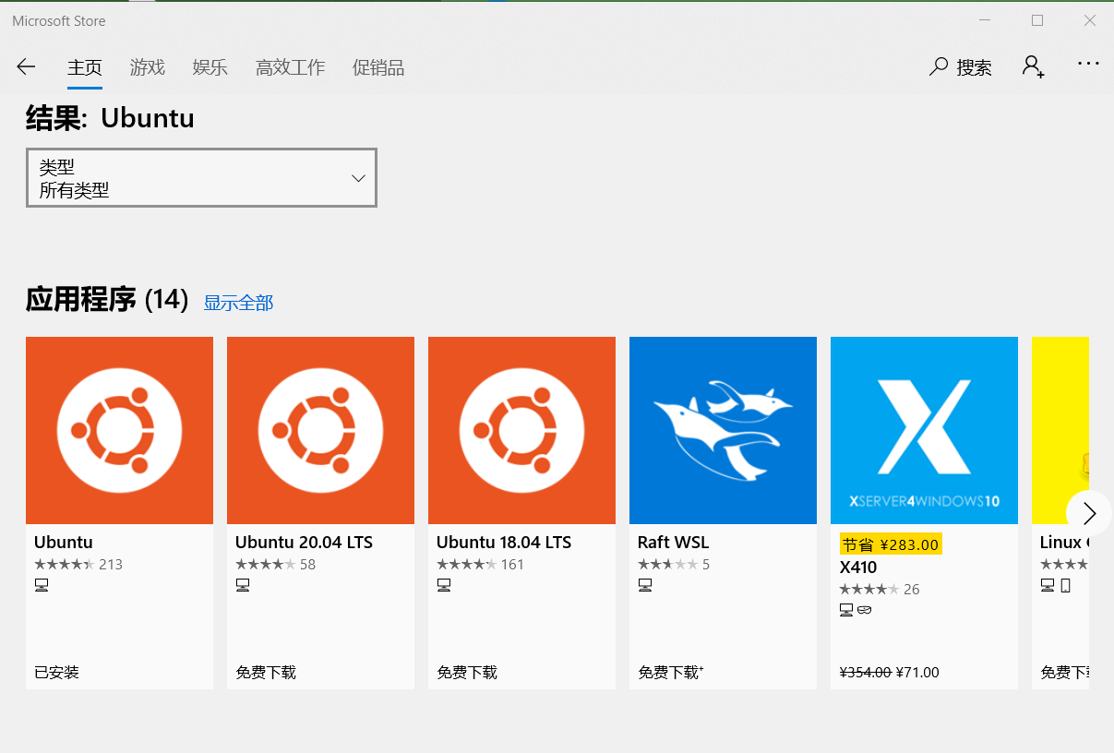Click the Ubuntu 213 star rating
The width and height of the screenshot is (1114, 753).
(x=78, y=565)
